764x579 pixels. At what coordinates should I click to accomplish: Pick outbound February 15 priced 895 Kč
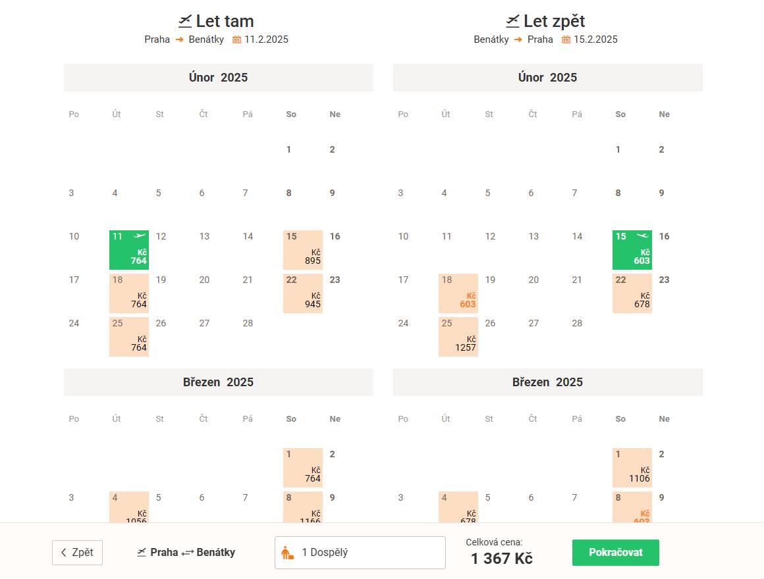(x=303, y=250)
